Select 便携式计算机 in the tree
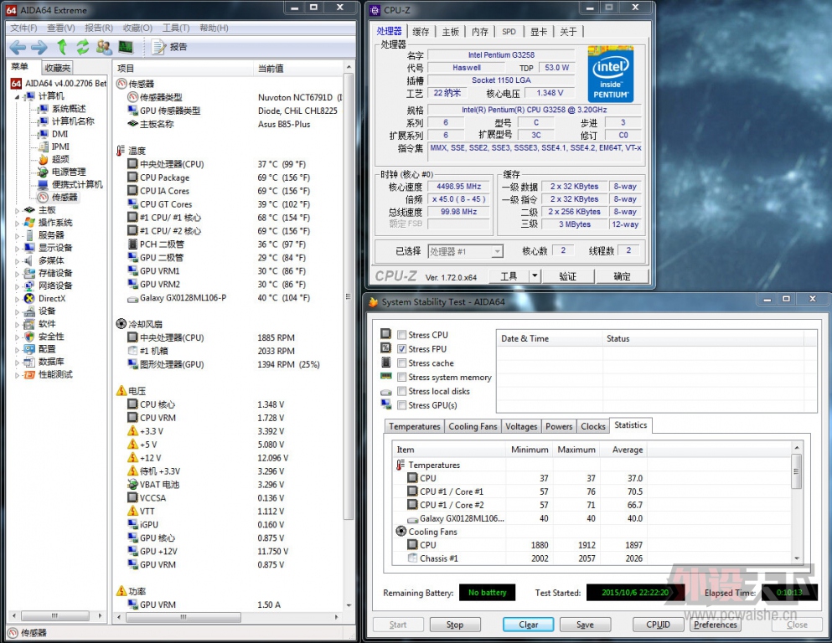Screen dimensions: 832x643 tap(77, 184)
